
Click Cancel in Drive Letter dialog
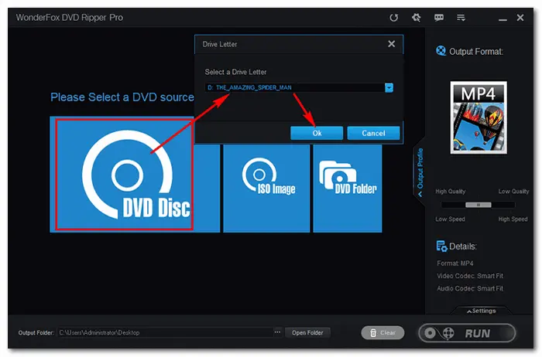click(x=373, y=133)
